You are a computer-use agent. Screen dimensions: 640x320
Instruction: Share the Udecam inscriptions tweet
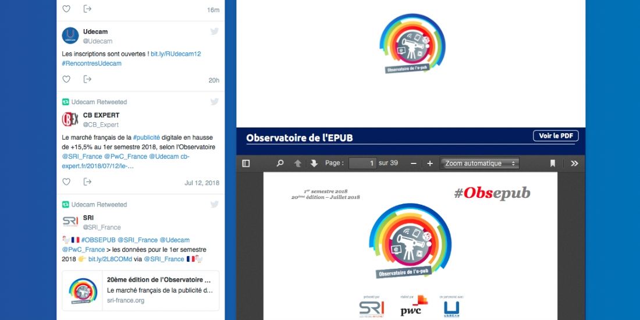tap(87, 79)
